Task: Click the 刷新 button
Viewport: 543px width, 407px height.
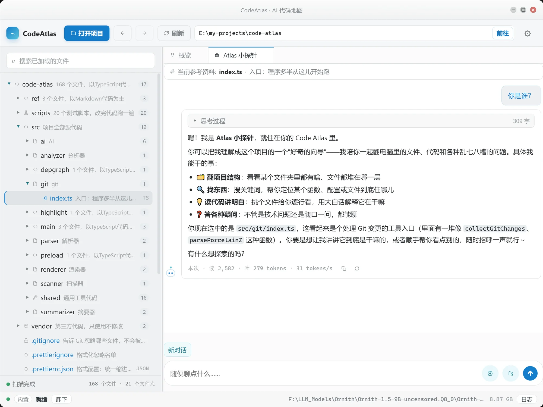Action: pos(174,33)
